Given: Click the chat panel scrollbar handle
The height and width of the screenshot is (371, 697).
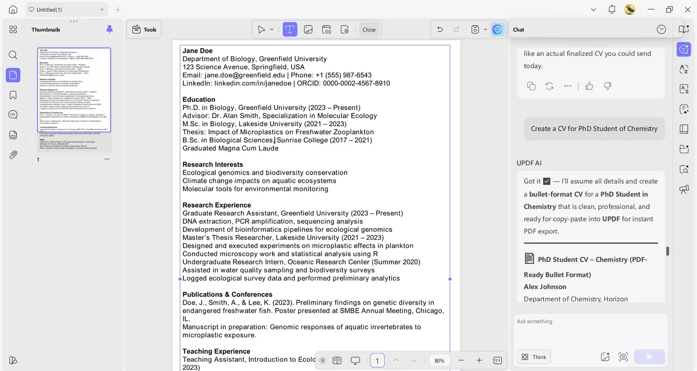Looking at the screenshot, I should point(668,251).
